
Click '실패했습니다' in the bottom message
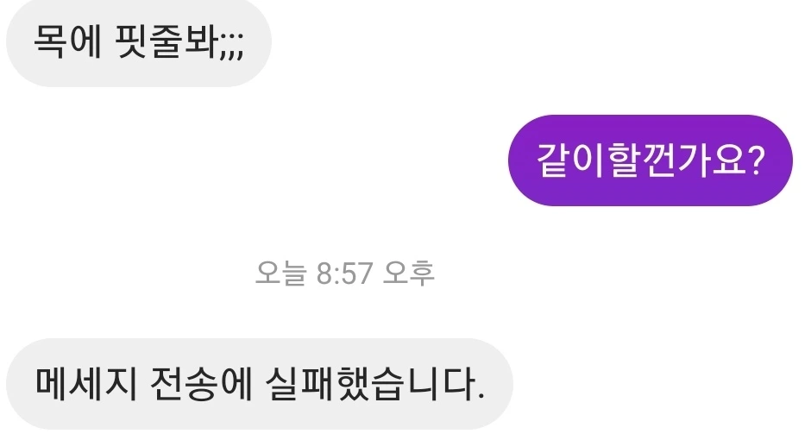point(370,384)
